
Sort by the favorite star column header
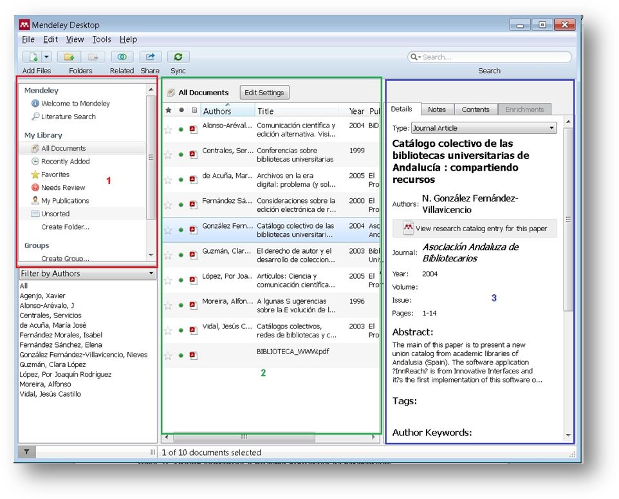point(168,110)
